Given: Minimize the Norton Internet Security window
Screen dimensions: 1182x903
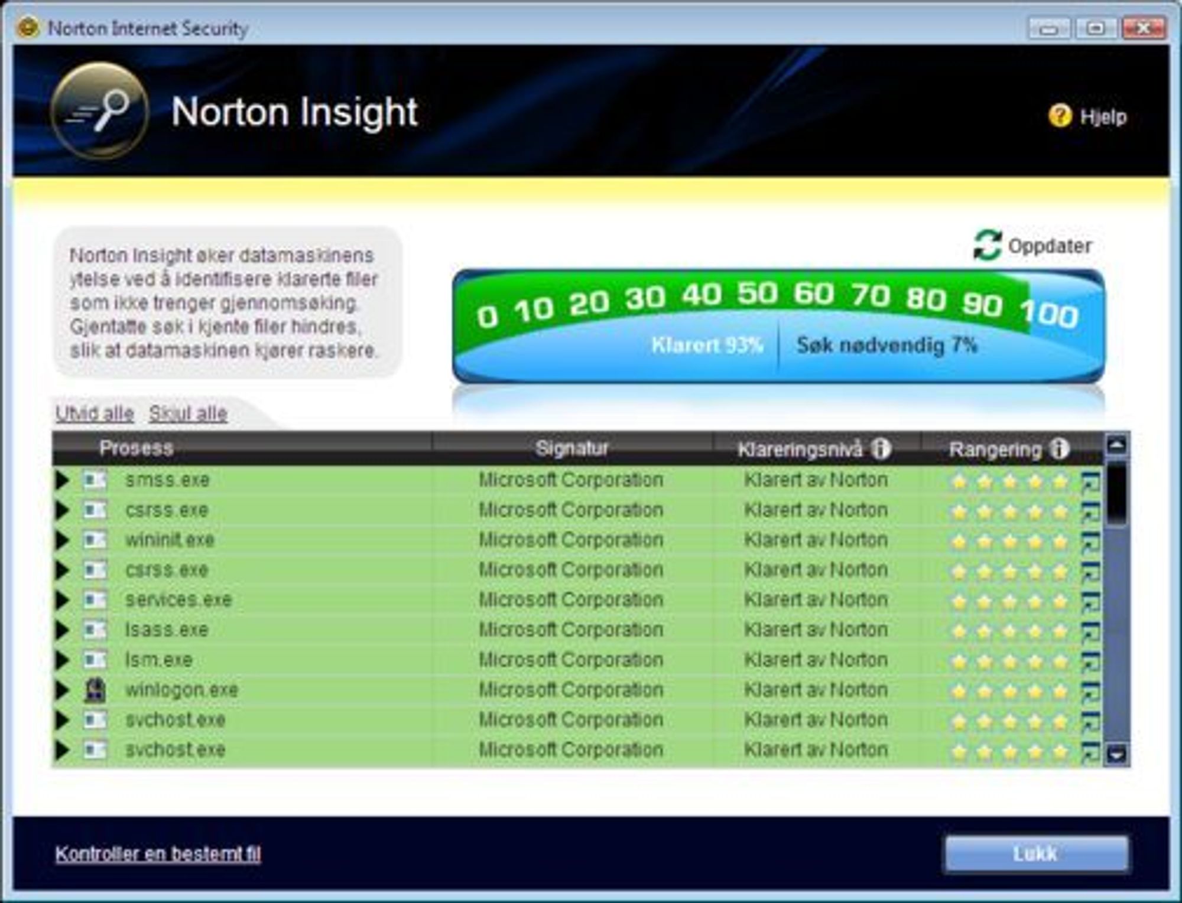Looking at the screenshot, I should pos(1050,28).
